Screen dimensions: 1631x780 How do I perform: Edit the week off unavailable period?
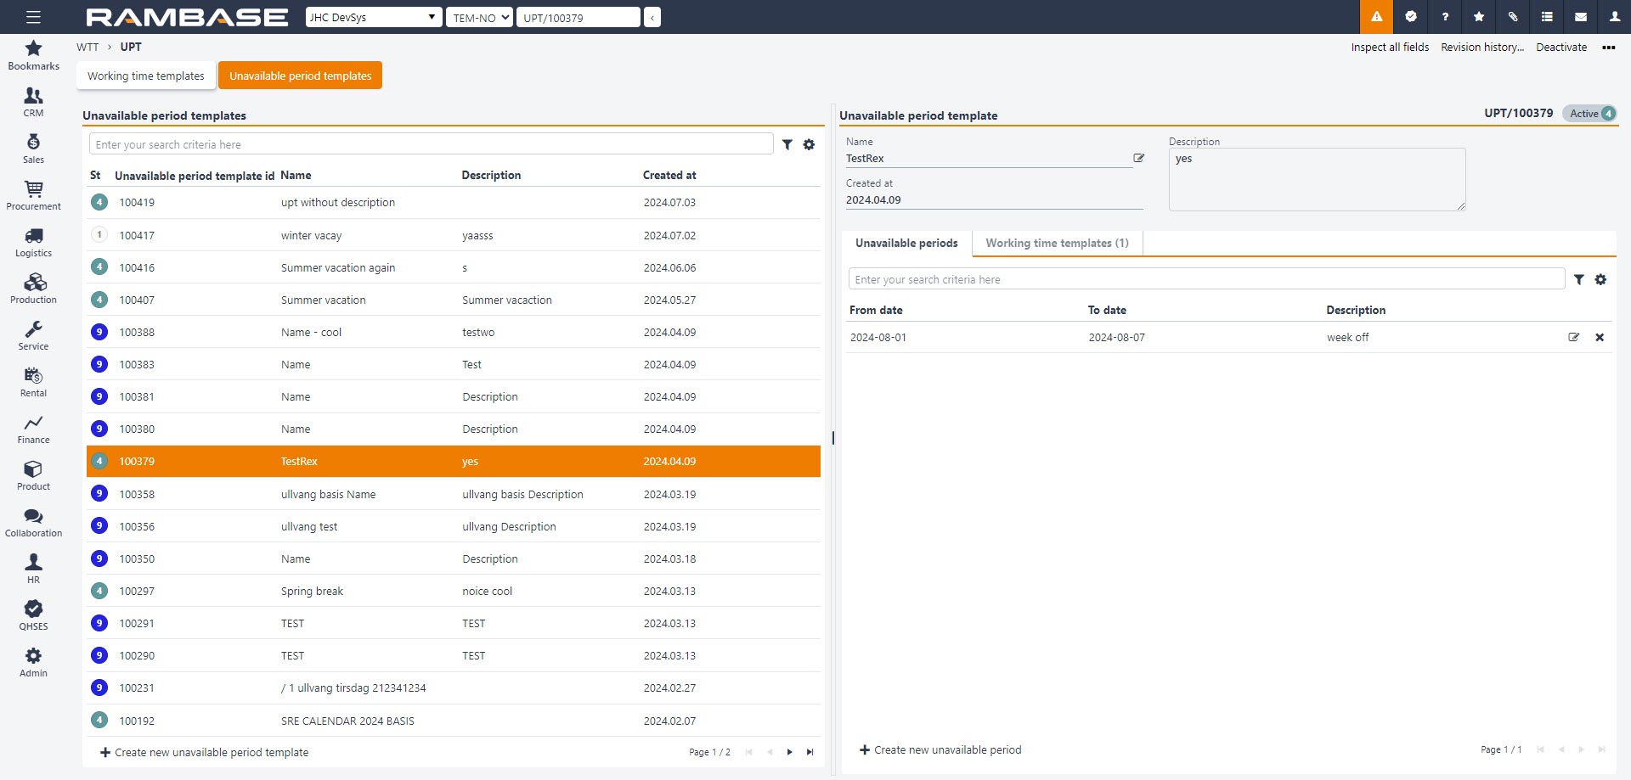coord(1573,338)
